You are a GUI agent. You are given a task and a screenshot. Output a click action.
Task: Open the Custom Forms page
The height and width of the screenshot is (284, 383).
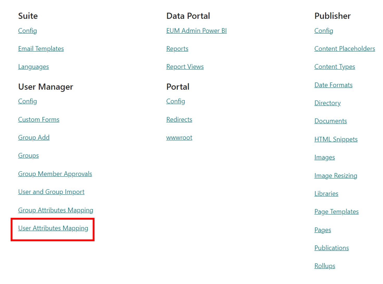(39, 120)
